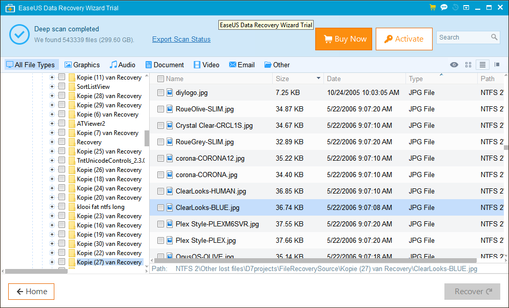The image size is (509, 308).
Task: Expand the SortListView folder in tree
Action: 52,87
